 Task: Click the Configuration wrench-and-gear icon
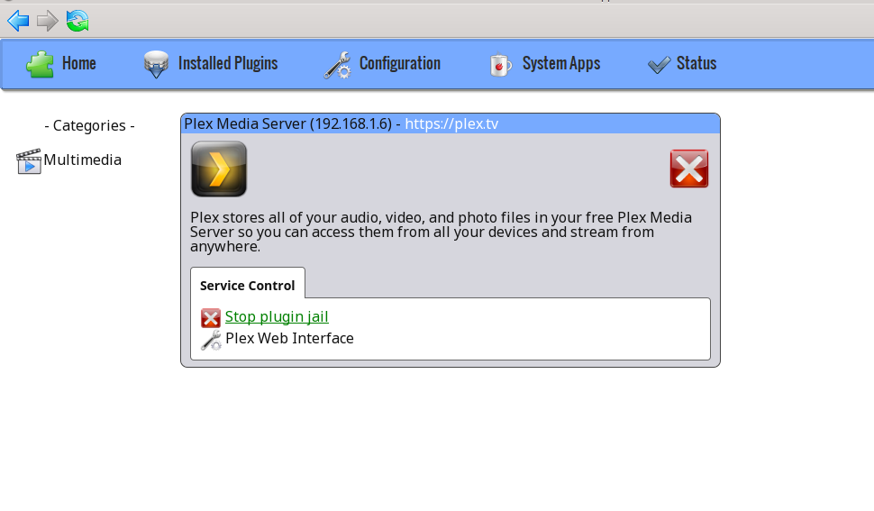coord(338,65)
